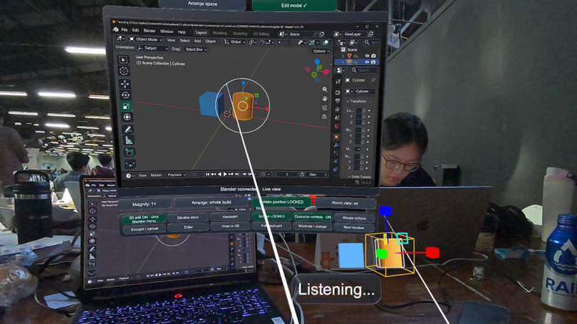Open the Tool properties tab icon
This screenshot has height=324, width=577.
(338, 82)
